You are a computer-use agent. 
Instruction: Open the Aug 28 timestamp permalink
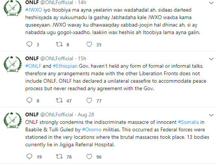pos(86,114)
